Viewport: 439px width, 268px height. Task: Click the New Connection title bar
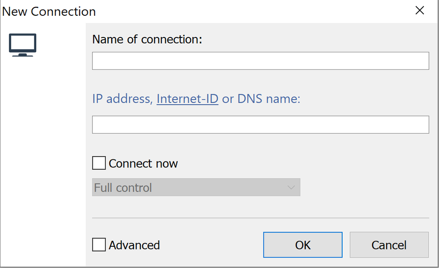coord(48,11)
